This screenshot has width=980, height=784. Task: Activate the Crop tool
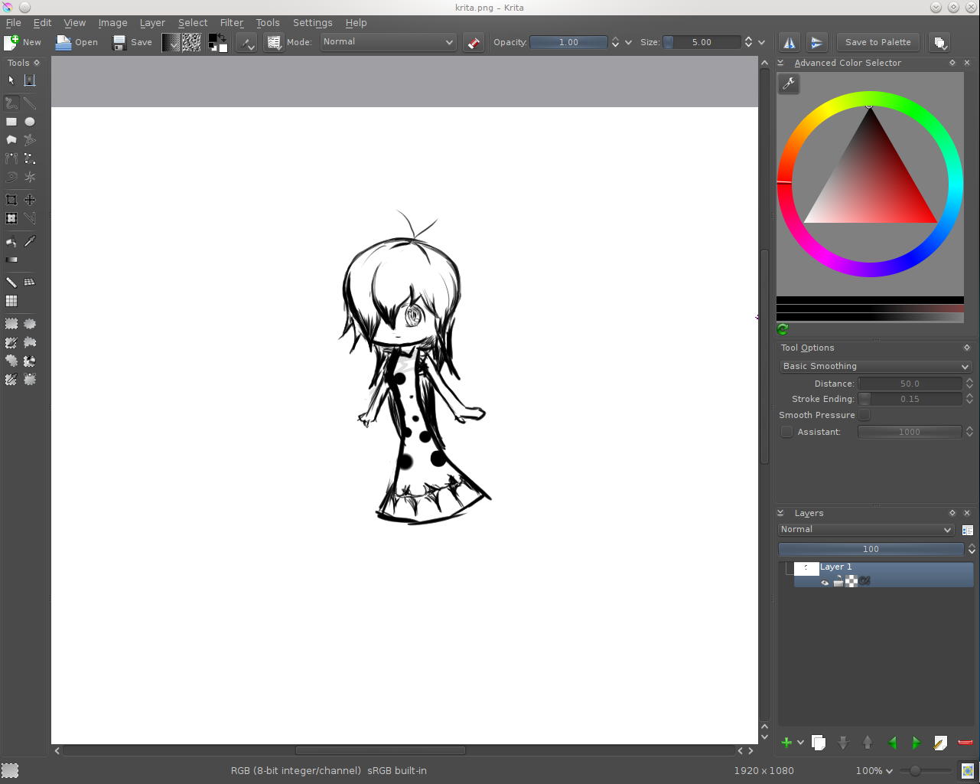coord(11,199)
